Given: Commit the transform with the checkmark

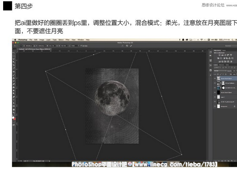Looking at the screenshot, I should (131, 46).
